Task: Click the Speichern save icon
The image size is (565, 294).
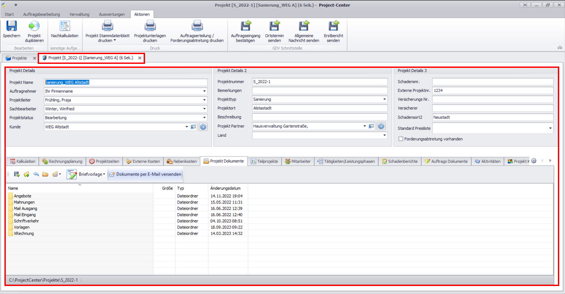Action: coord(11,27)
